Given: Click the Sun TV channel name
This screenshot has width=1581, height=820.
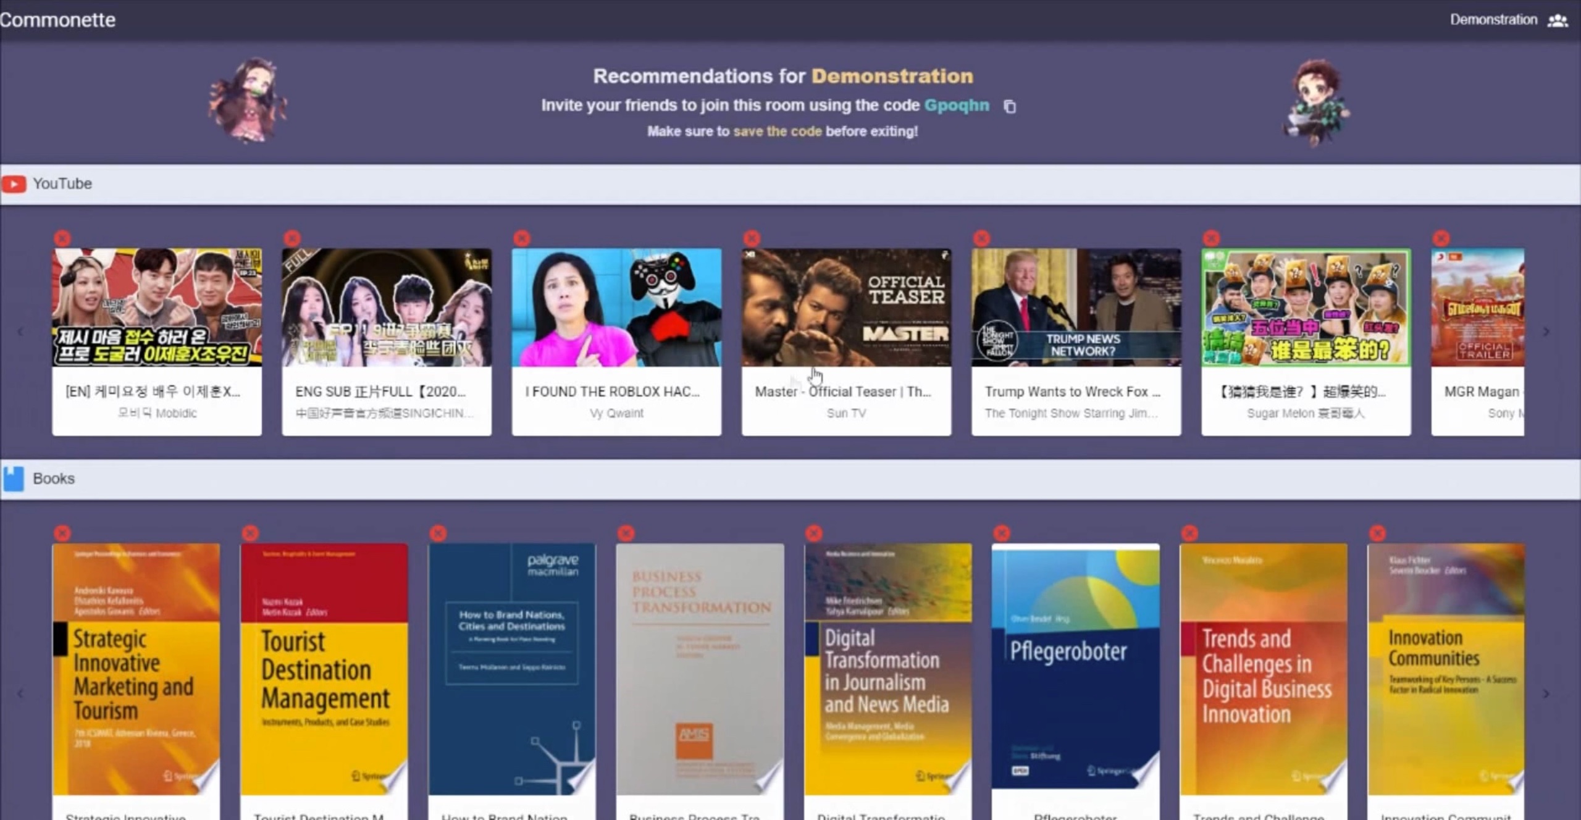Looking at the screenshot, I should click(846, 413).
